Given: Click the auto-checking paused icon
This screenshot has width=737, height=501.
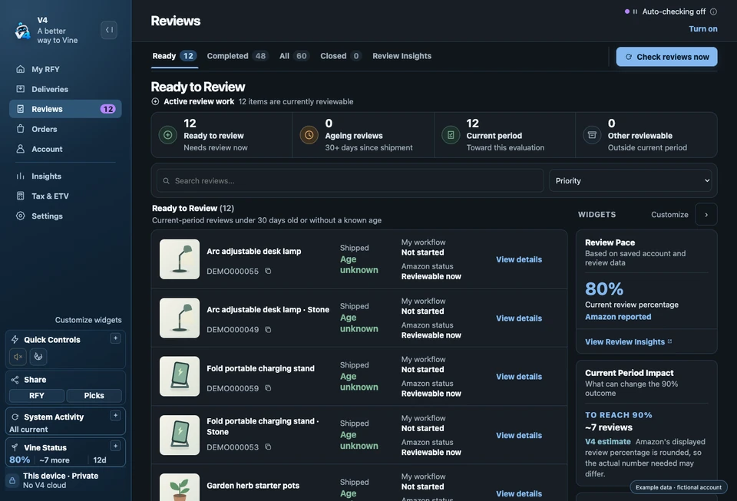Looking at the screenshot, I should click(x=635, y=12).
